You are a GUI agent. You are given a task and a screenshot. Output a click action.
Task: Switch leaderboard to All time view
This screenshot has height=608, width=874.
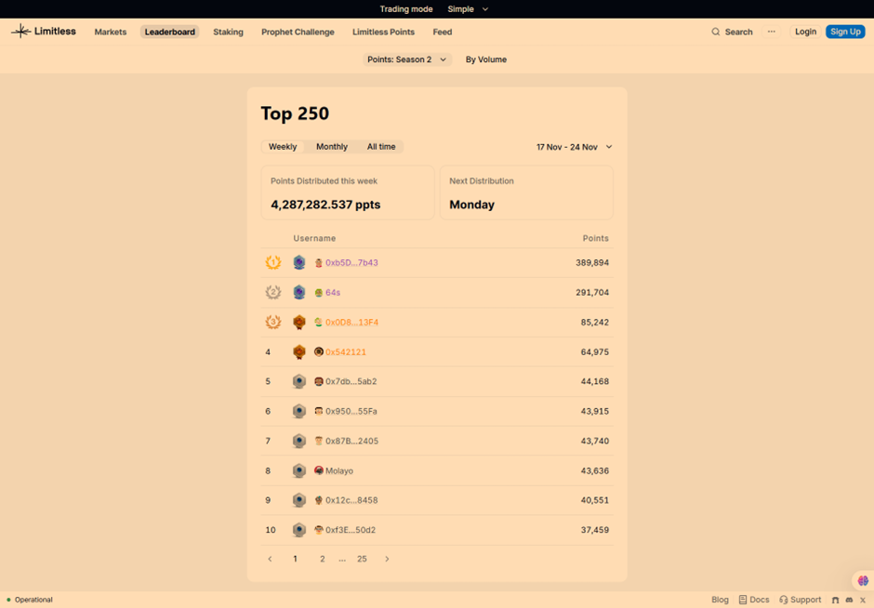click(x=381, y=146)
